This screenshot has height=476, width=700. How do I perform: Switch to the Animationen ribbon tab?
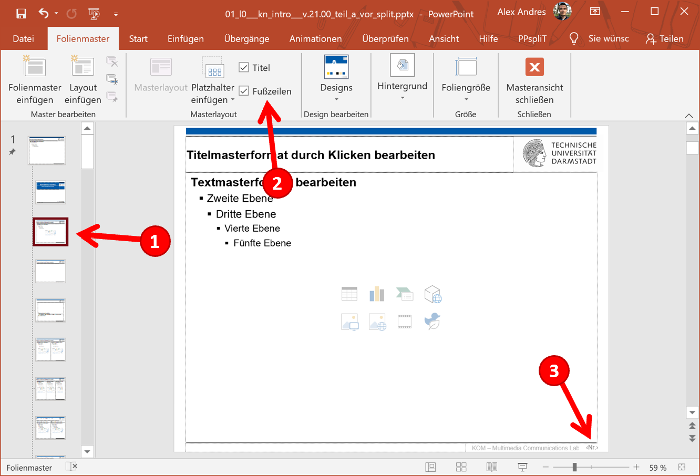pos(315,38)
